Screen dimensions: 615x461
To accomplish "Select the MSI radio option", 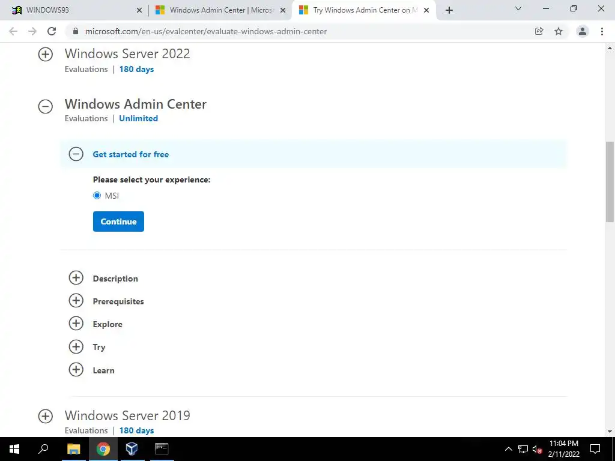I will [97, 195].
